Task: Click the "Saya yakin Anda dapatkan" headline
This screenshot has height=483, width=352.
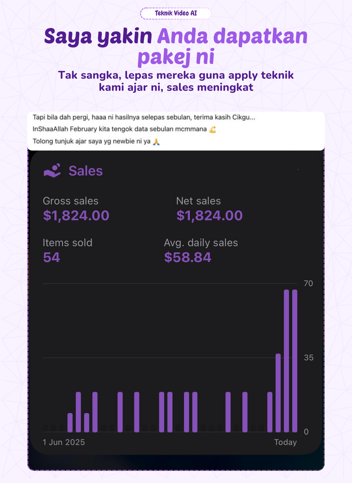Action: tap(176, 36)
